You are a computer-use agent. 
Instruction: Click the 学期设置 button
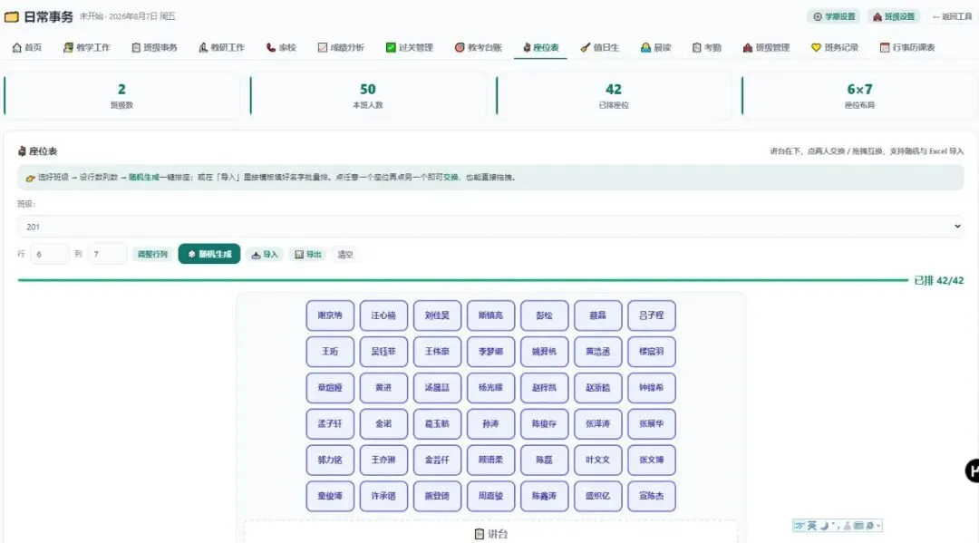coord(834,17)
